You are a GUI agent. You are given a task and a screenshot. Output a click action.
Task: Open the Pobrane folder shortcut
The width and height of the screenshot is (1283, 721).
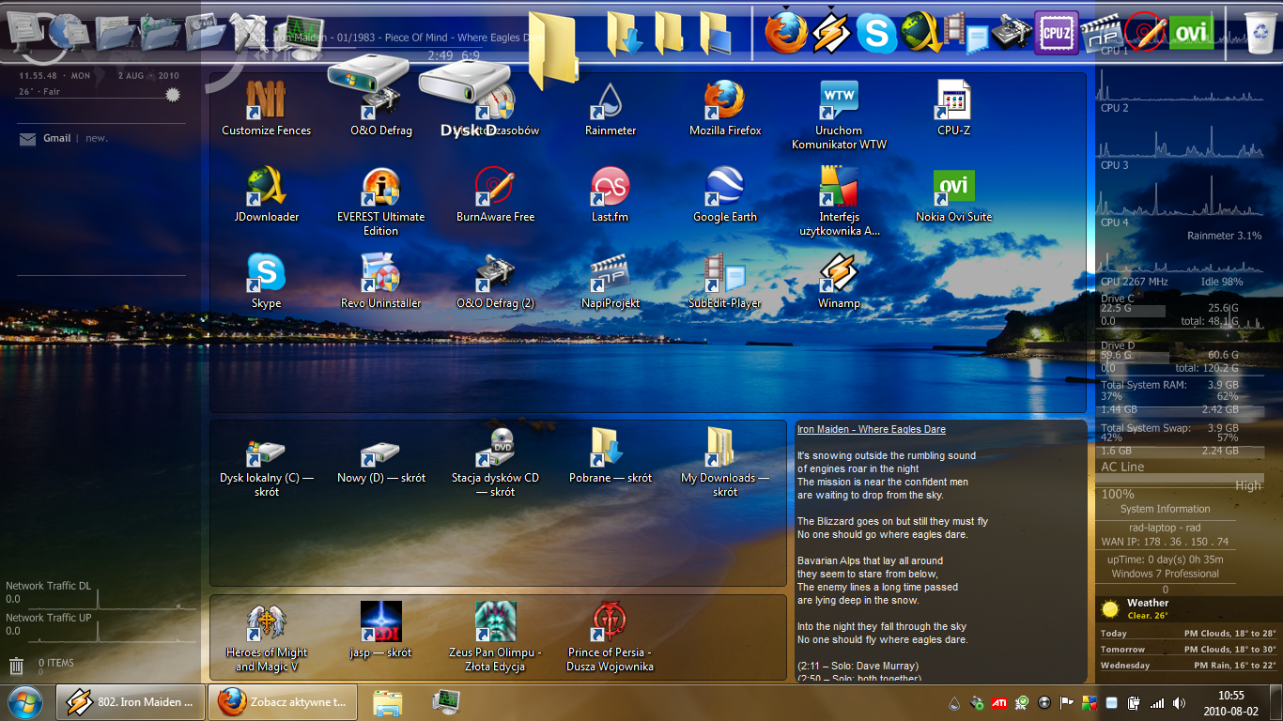click(x=611, y=456)
